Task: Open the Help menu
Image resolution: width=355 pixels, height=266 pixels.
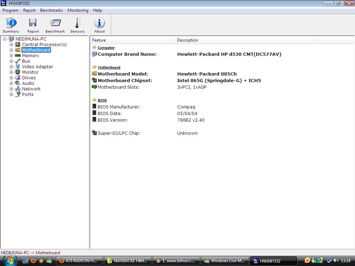Action: 97,10
